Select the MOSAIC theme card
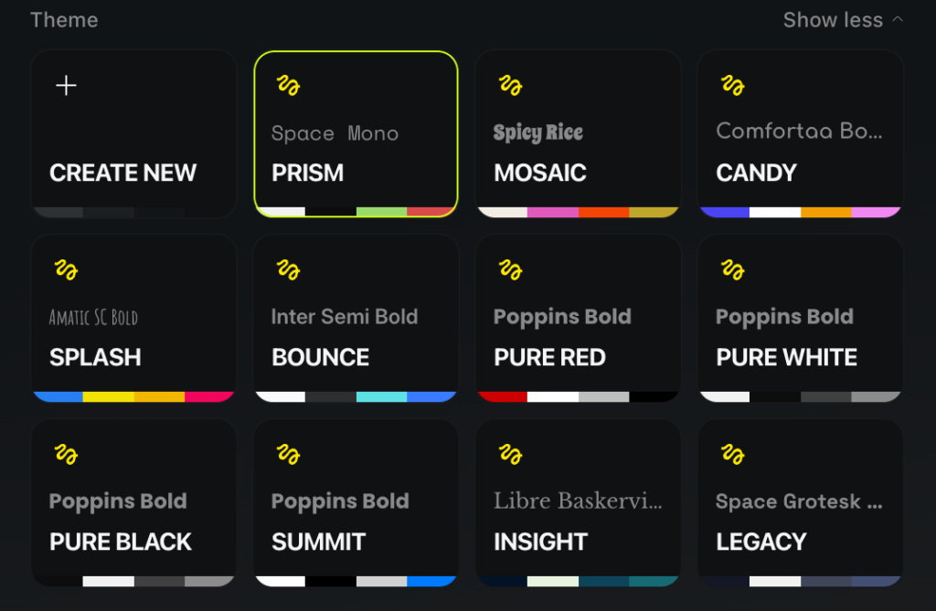The height and width of the screenshot is (611, 936). pyautogui.click(x=578, y=134)
